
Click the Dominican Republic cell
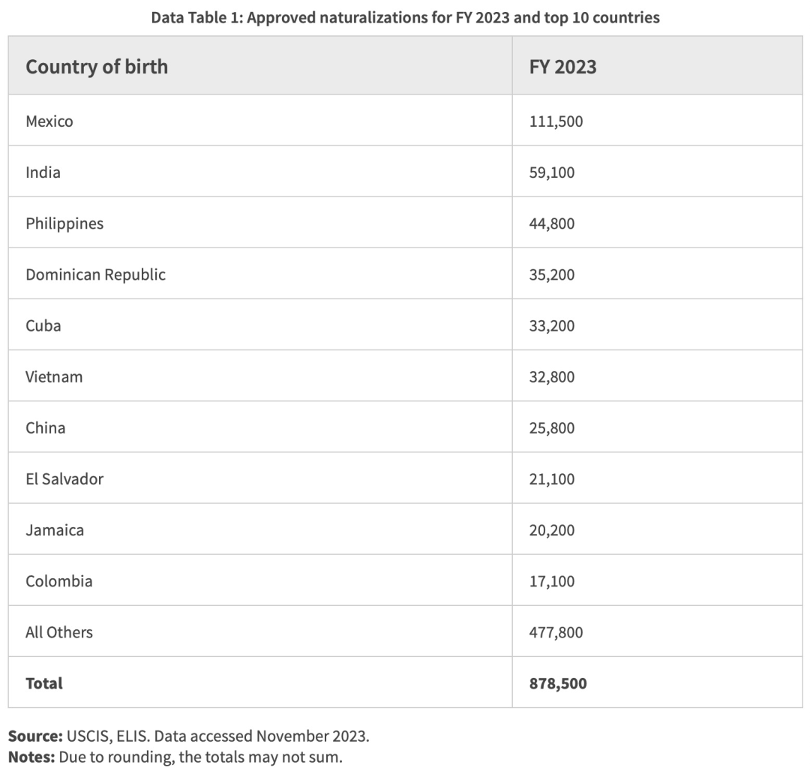[95, 274]
